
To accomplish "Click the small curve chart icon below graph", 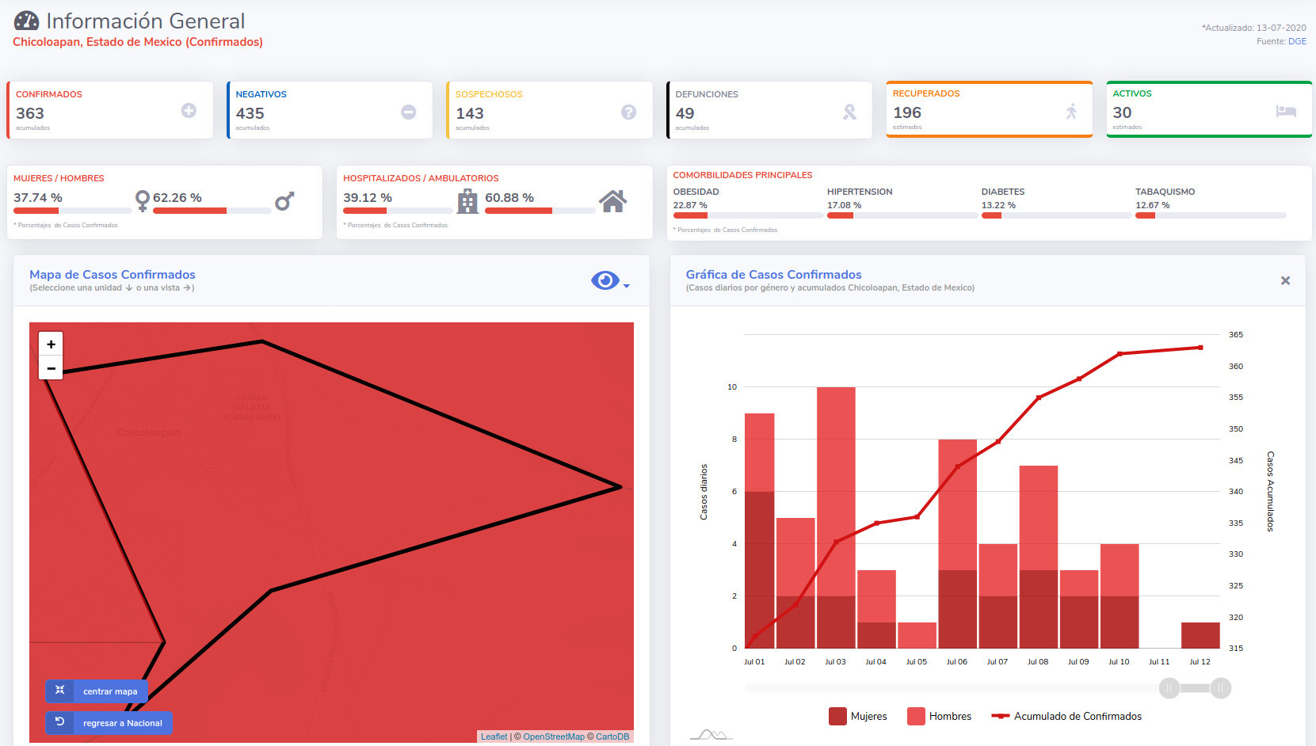I will click(x=711, y=735).
